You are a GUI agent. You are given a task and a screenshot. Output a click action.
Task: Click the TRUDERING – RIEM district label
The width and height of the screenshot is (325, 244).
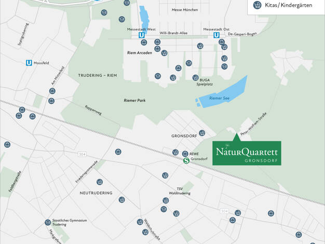98,75
